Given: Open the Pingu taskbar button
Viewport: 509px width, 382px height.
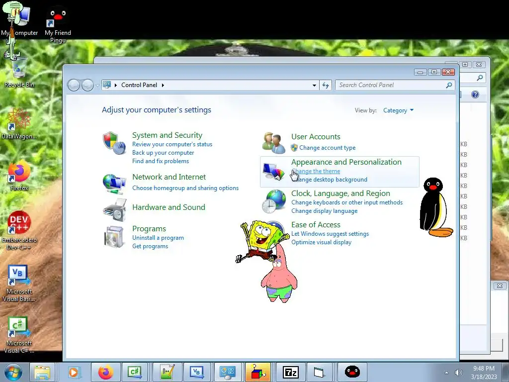Looking at the screenshot, I should 352,372.
